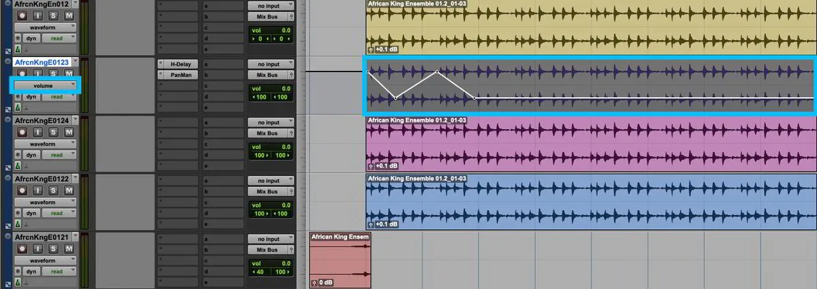Click left pan value 40 on AfrcnKngE0121
This screenshot has width=817, height=289.
pyautogui.click(x=259, y=272)
